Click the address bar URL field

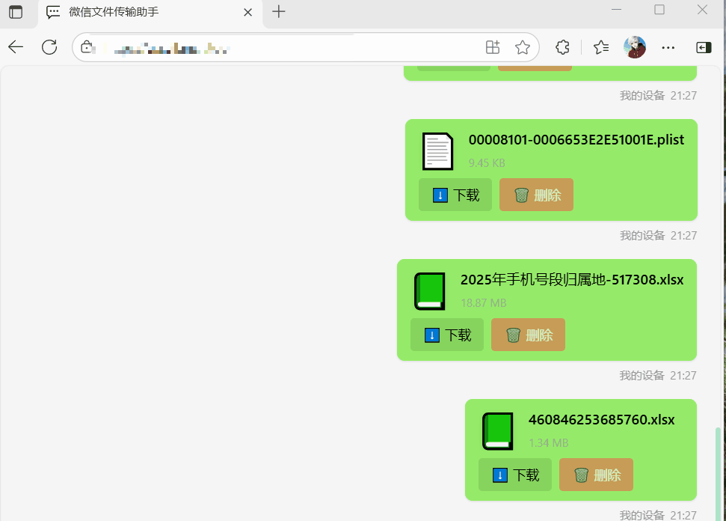click(x=284, y=47)
